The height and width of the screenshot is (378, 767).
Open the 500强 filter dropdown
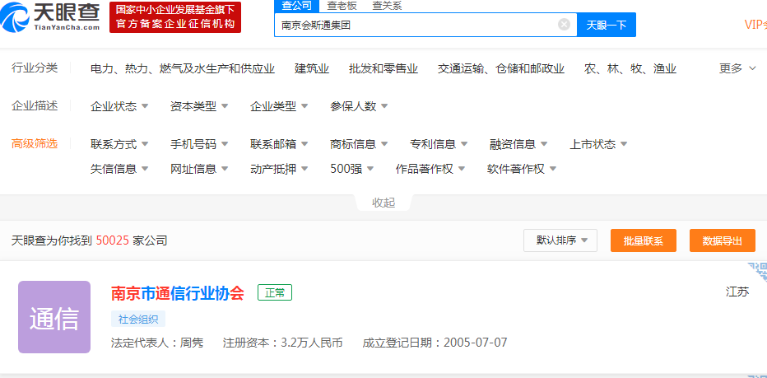352,170
